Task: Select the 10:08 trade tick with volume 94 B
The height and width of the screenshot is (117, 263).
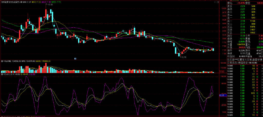Action: click(245, 69)
